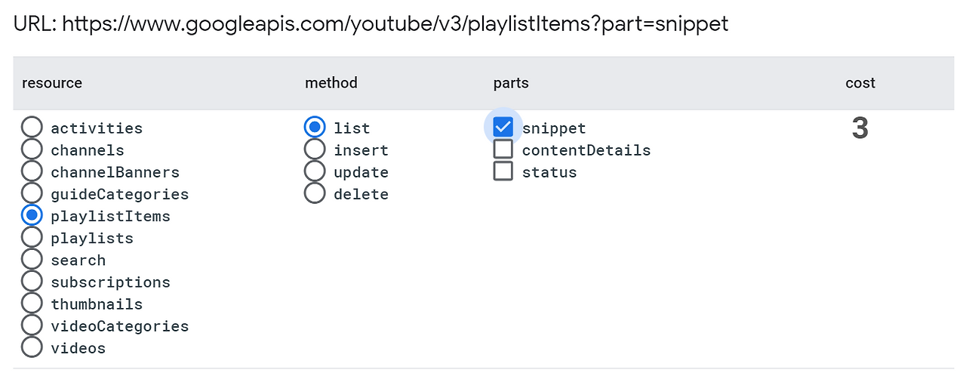The height and width of the screenshot is (379, 966).
Task: Select videoCategories as the resource
Action: (x=32, y=325)
